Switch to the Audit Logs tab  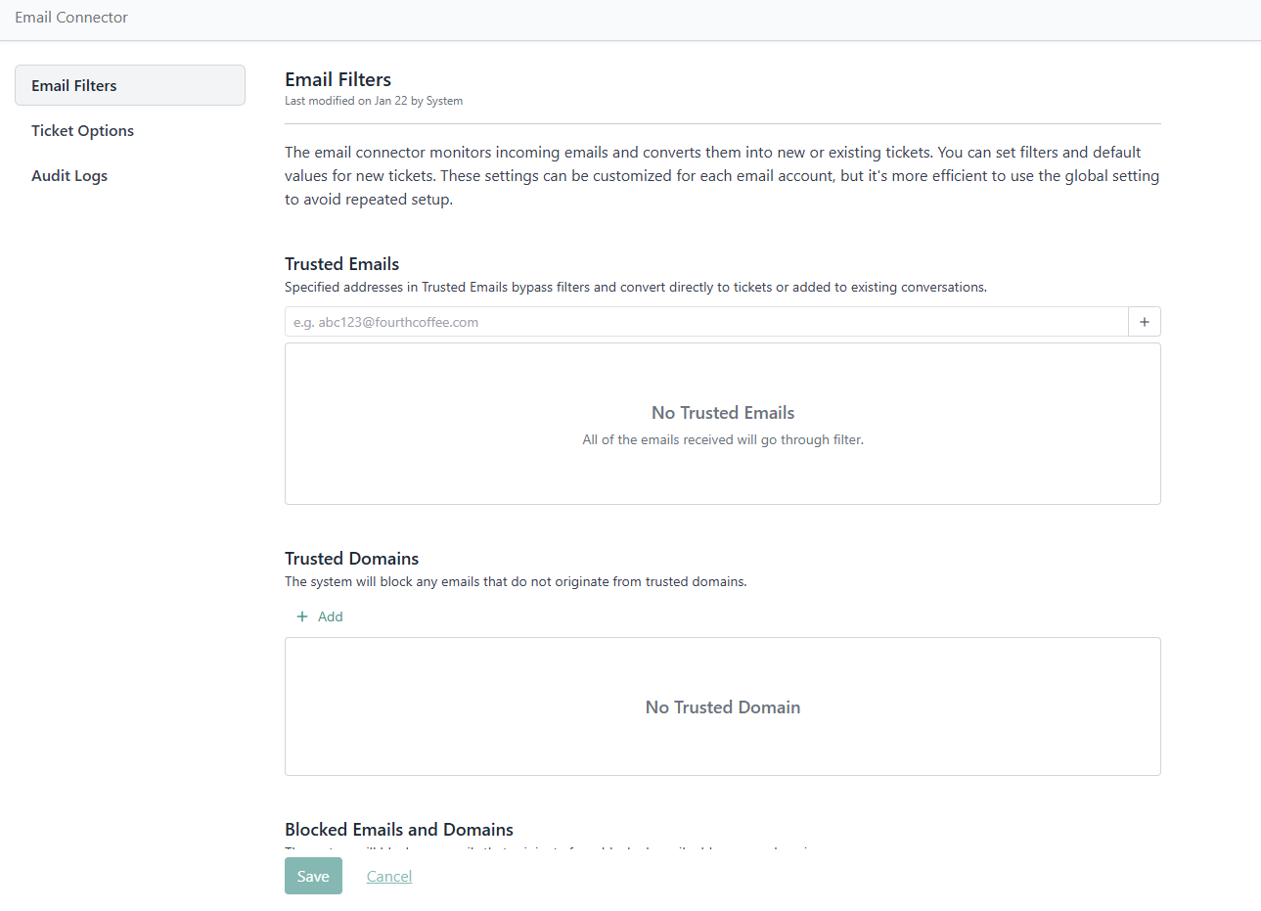tap(69, 175)
